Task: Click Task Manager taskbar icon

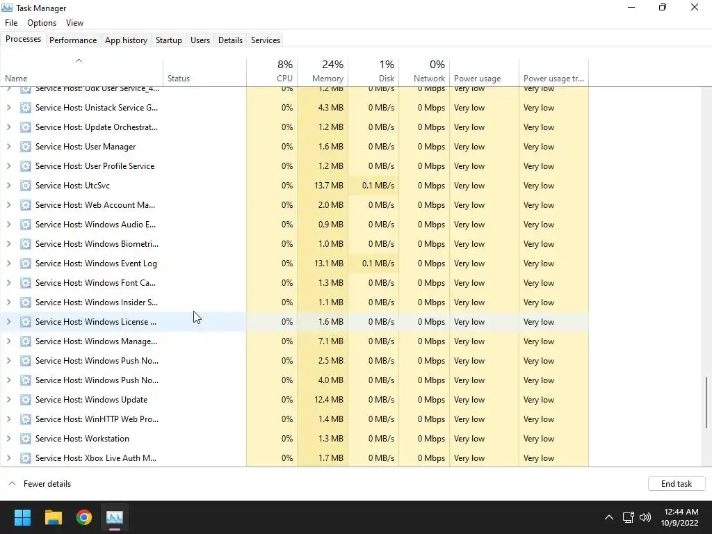Action: pos(115,517)
